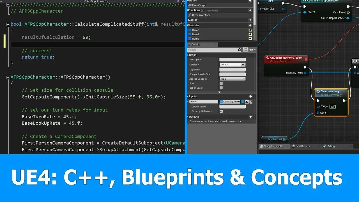Click Cast Failed execution pin
This screenshot has height=202, width=359.
(348, 12)
